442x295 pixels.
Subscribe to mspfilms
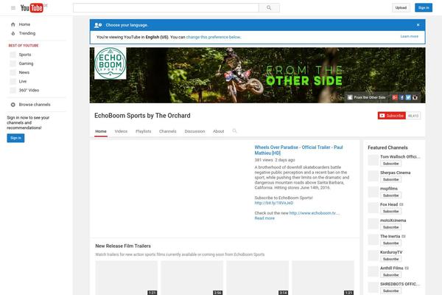tap(390, 195)
